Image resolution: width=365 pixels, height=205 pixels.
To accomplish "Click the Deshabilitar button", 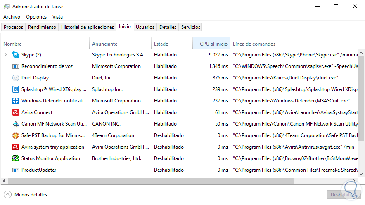I will tap(344, 195).
